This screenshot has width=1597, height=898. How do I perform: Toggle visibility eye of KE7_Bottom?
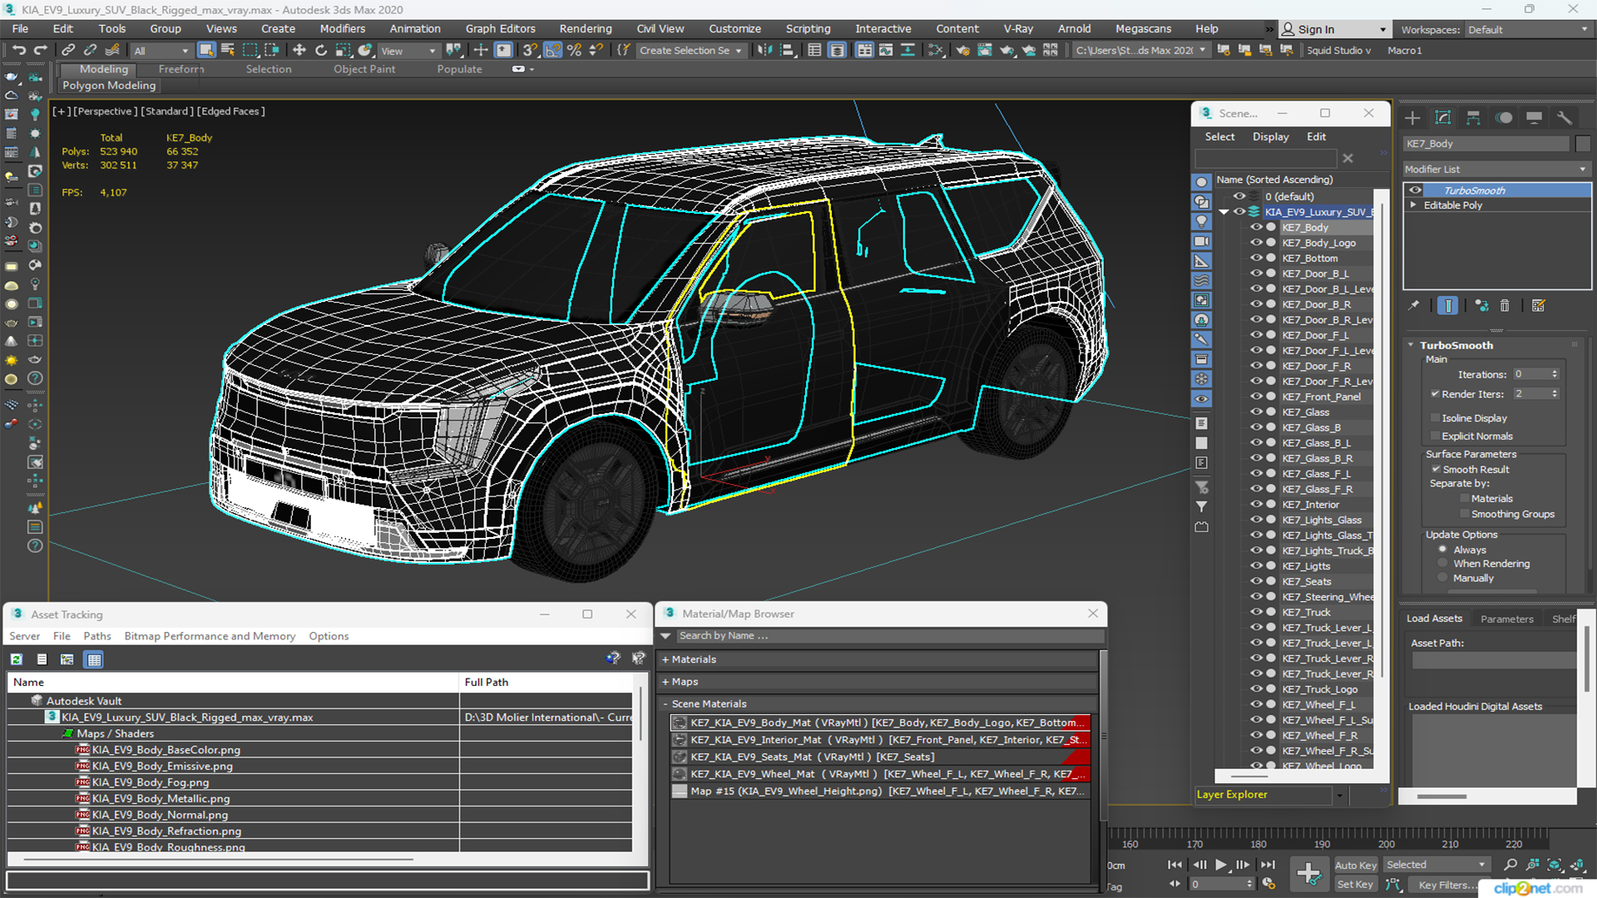click(1256, 258)
